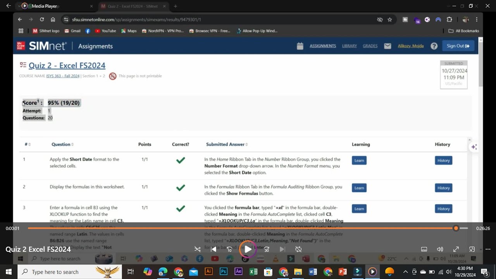Open the ISYS 363 - Fall 2024 course link
This screenshot has height=279, width=496.
coord(63,76)
